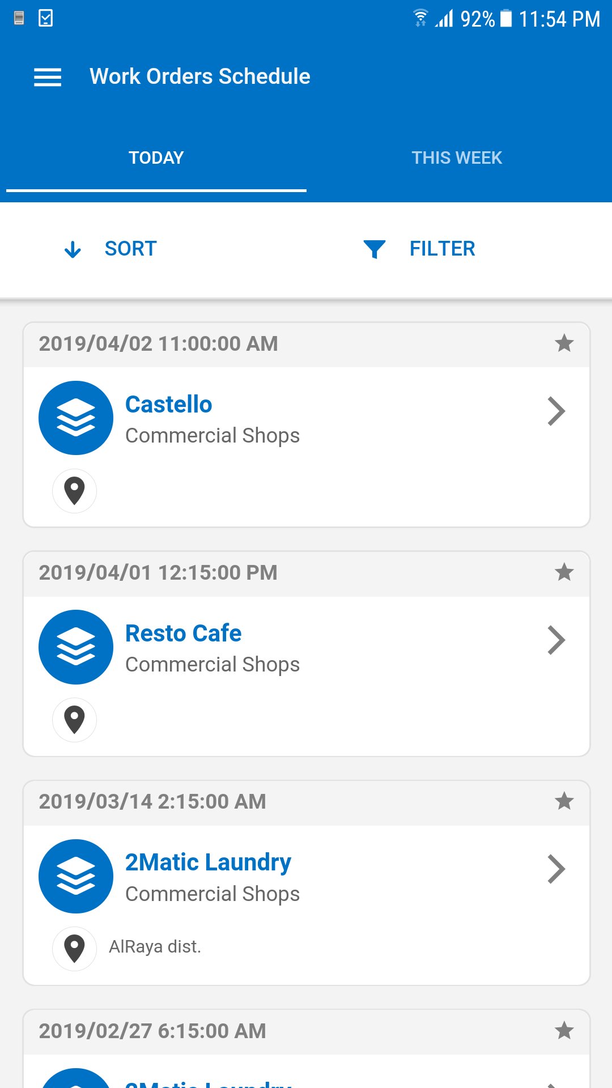Image resolution: width=612 pixels, height=1088 pixels.
Task: Switch to the THIS WEEK tab
Action: (457, 158)
